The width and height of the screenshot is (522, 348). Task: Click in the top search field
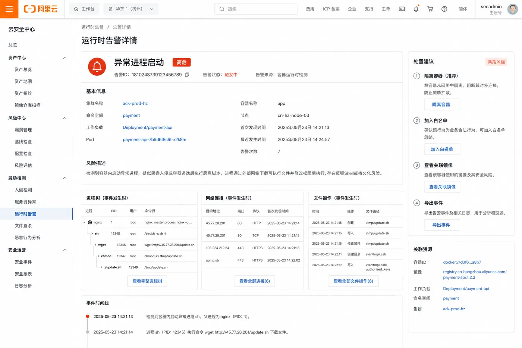point(256,9)
